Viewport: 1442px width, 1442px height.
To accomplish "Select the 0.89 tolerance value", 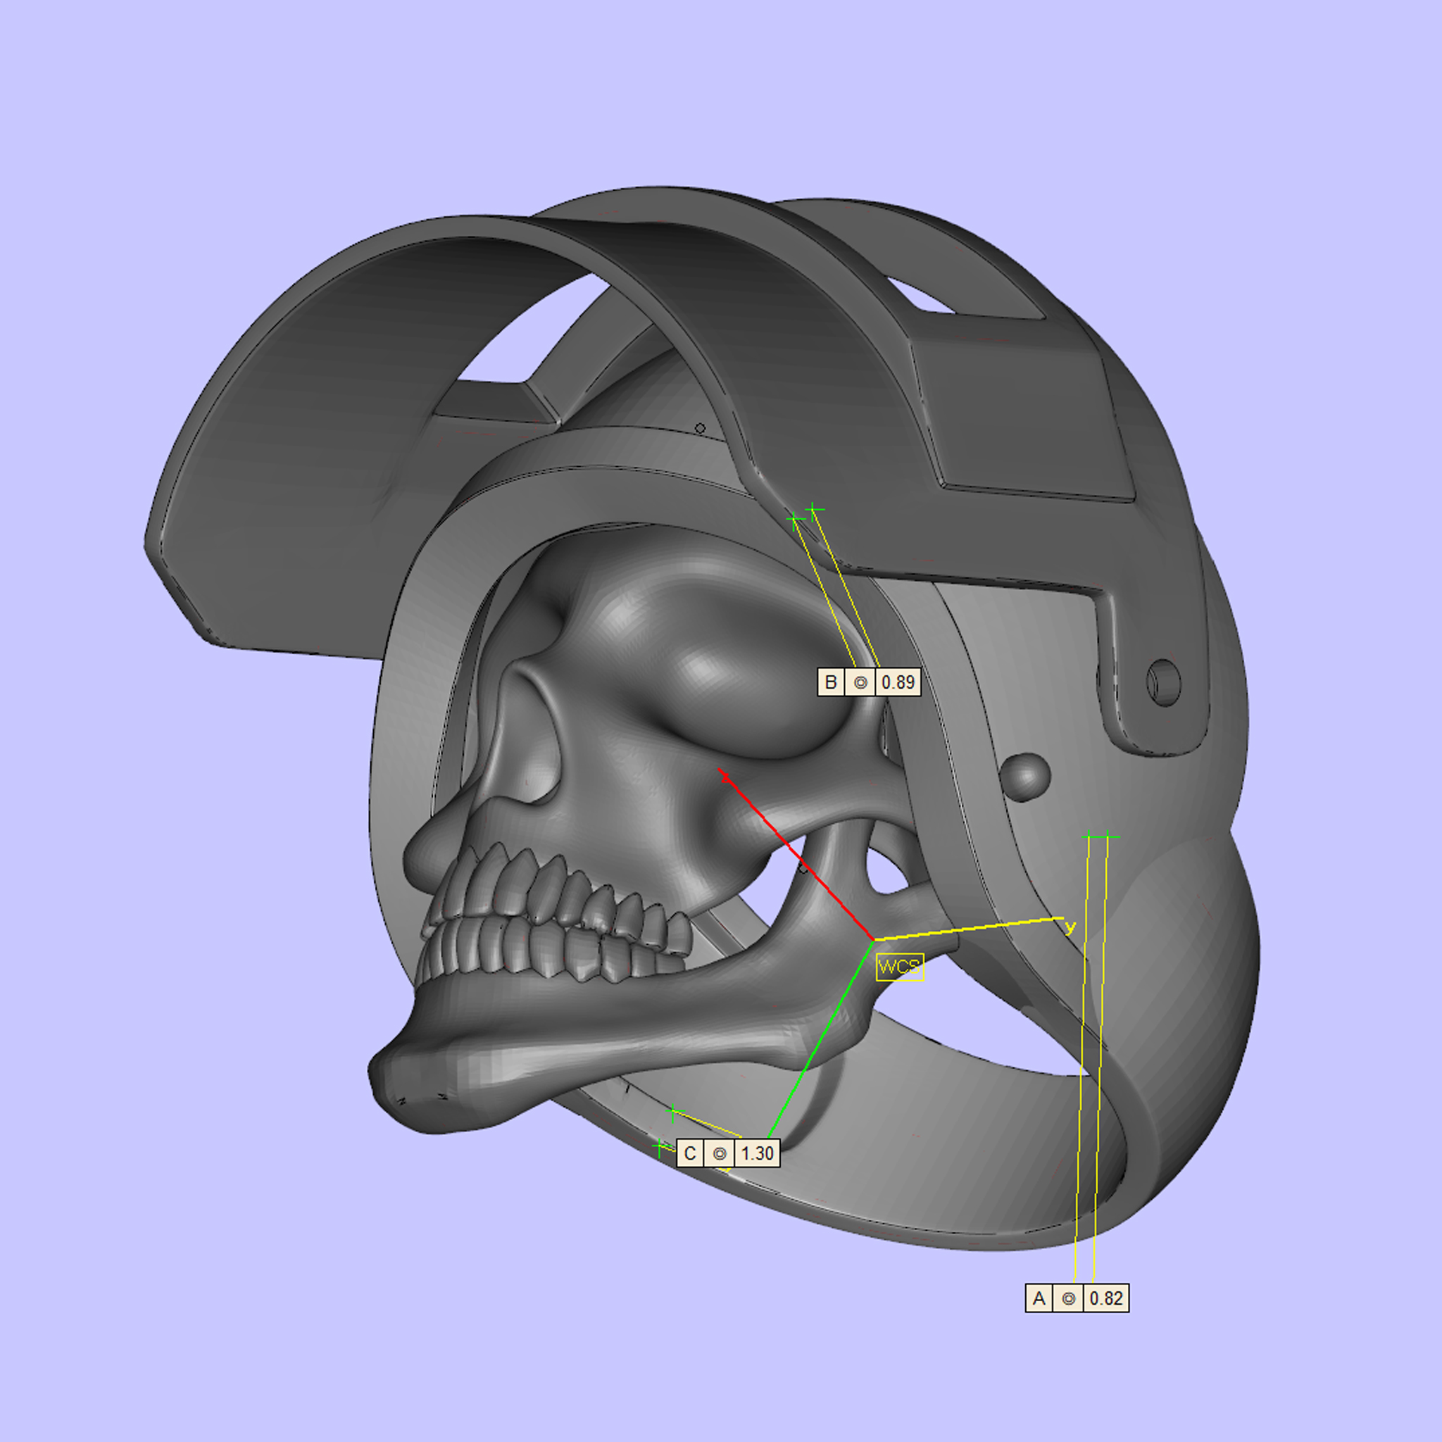I will tap(898, 682).
